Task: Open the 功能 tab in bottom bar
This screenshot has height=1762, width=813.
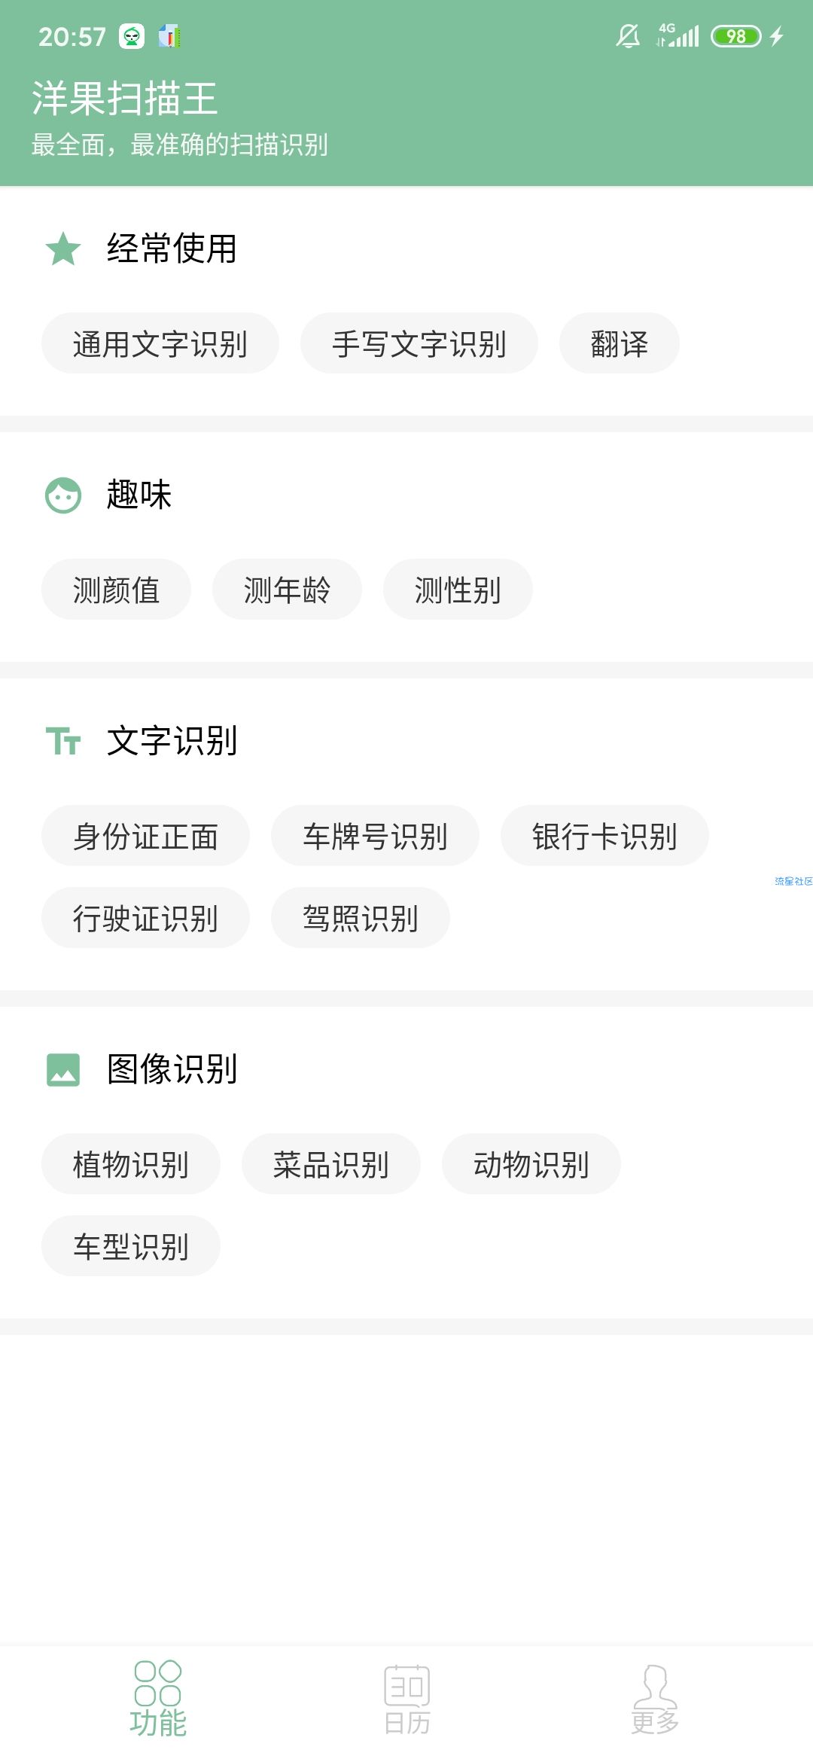Action: 158,1699
